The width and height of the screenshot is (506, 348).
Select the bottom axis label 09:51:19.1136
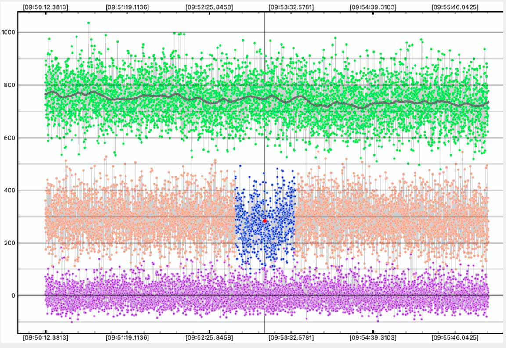click(x=127, y=337)
